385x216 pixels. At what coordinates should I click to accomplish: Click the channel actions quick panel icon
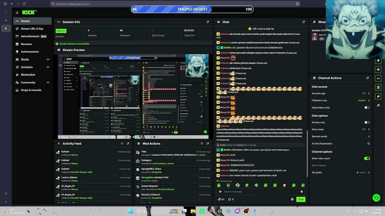[x=378, y=88]
